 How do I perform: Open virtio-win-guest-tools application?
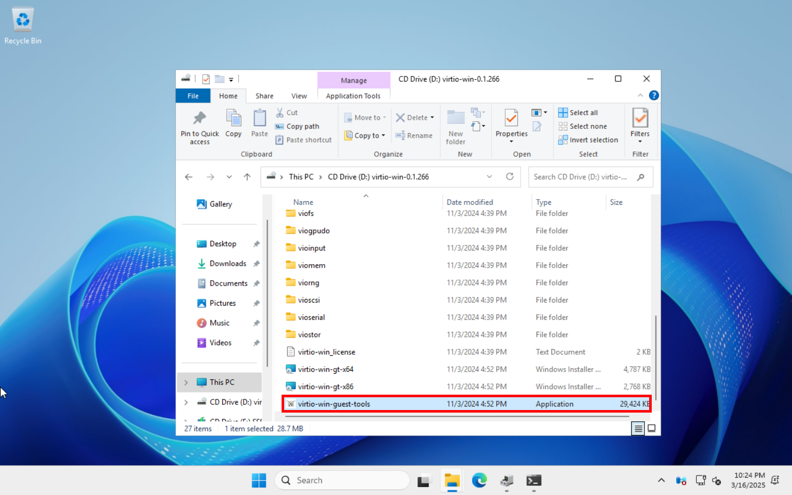coord(333,403)
